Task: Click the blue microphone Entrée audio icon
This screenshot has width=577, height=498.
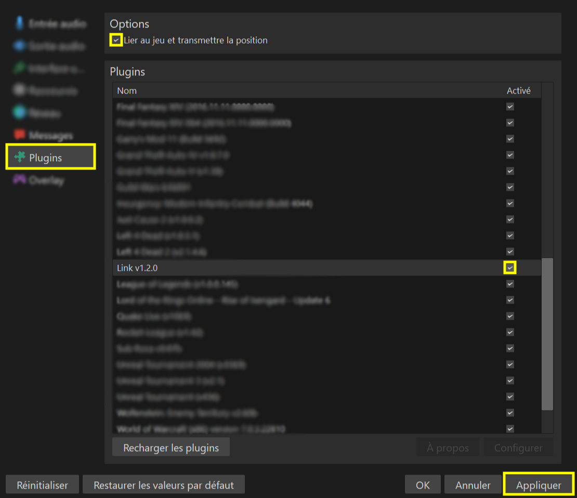Action: pos(20,23)
